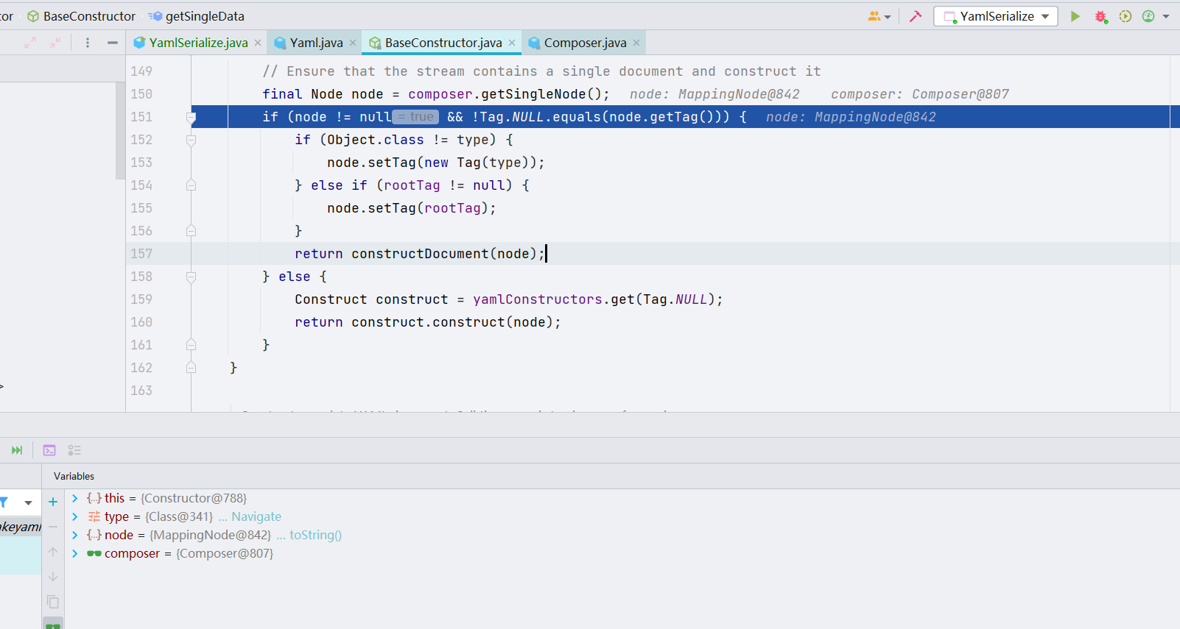Click the Code With Me people icon
Image resolution: width=1180 pixels, height=629 pixels.
(874, 16)
